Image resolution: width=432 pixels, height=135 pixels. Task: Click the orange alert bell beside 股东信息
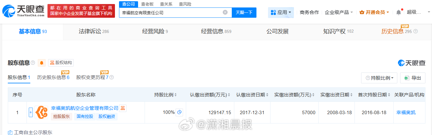pos(42,63)
